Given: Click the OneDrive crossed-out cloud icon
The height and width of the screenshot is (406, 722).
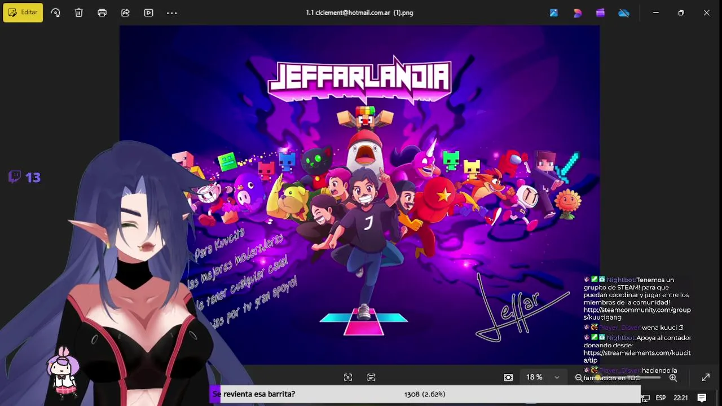Looking at the screenshot, I should [x=624, y=12].
